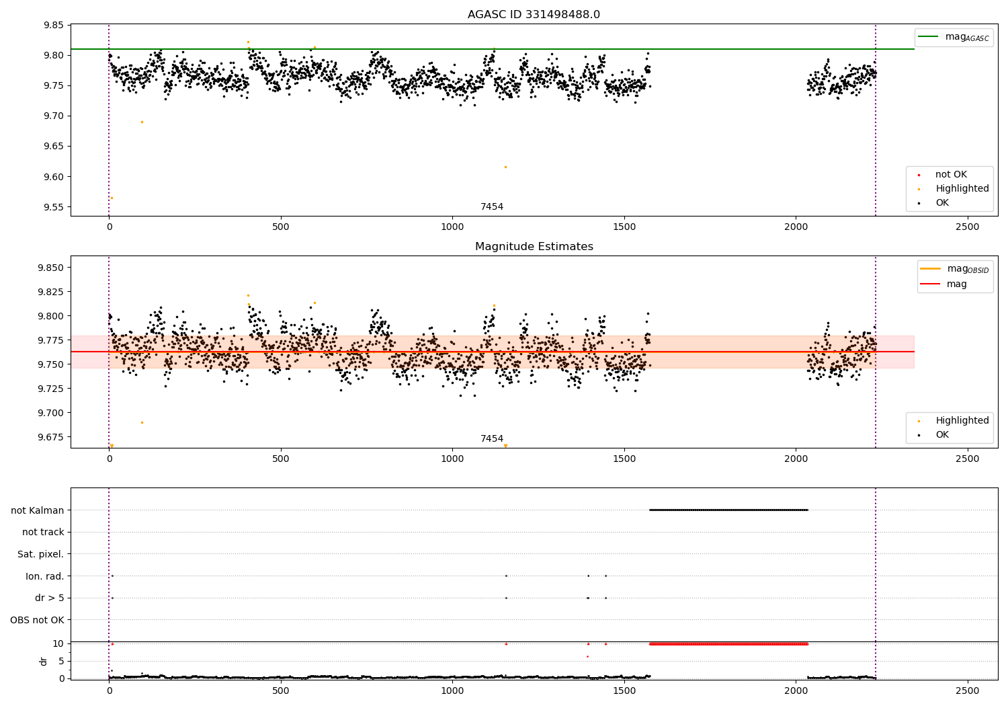
Task: Click the 'Magnitude Estimates' plot title
Action: point(534,247)
